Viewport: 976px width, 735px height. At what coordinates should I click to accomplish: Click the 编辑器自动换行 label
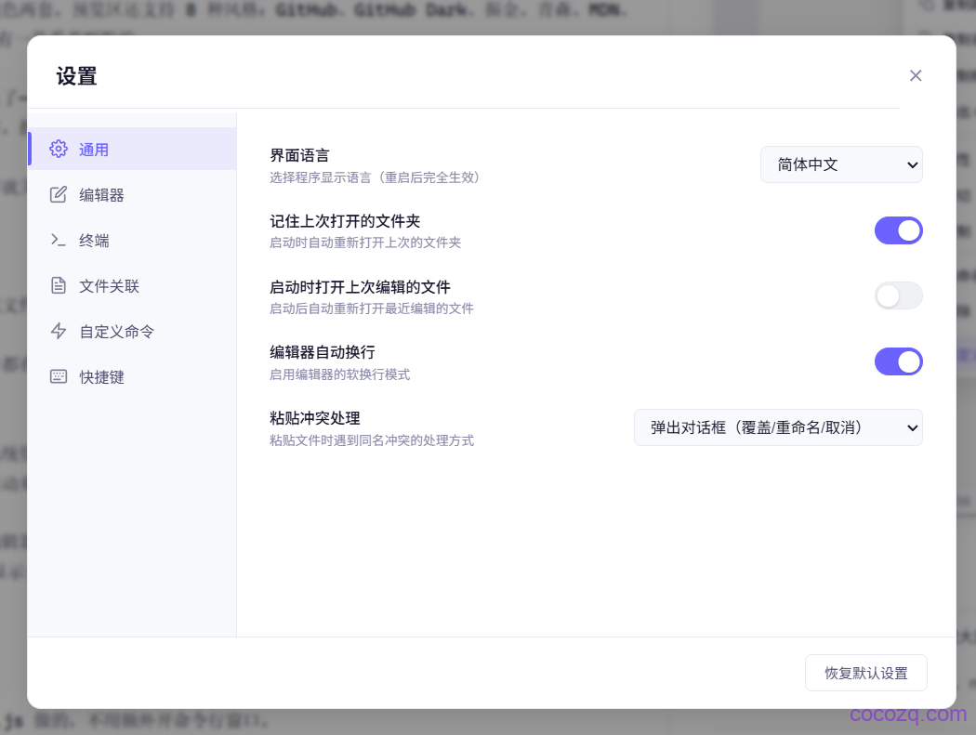[x=323, y=352]
